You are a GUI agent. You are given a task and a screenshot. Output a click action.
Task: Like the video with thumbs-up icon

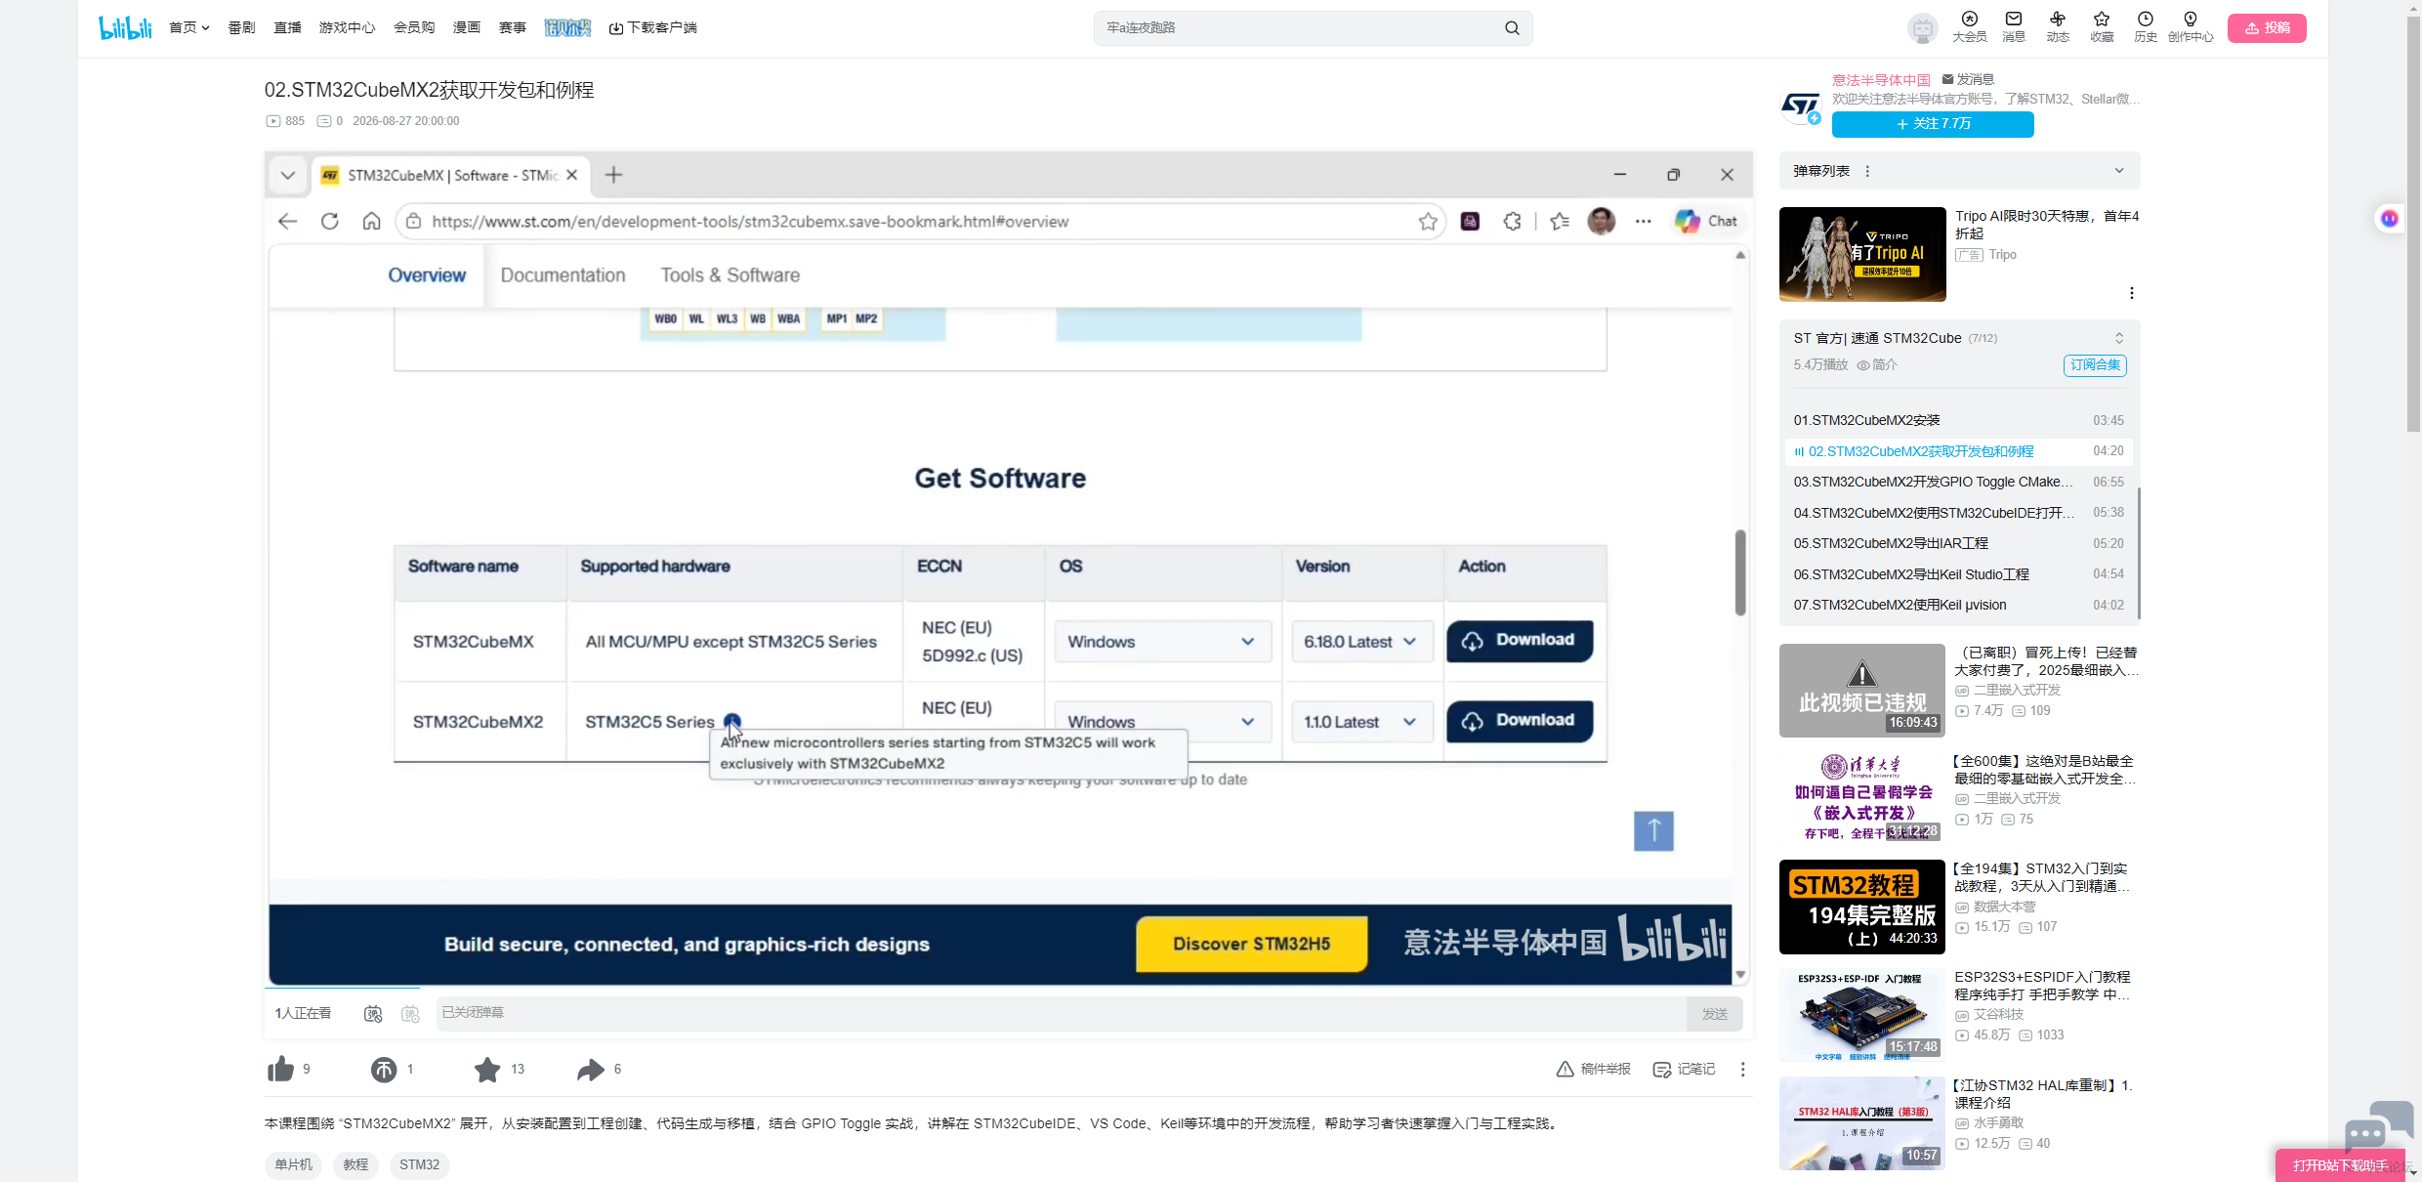[x=281, y=1069]
